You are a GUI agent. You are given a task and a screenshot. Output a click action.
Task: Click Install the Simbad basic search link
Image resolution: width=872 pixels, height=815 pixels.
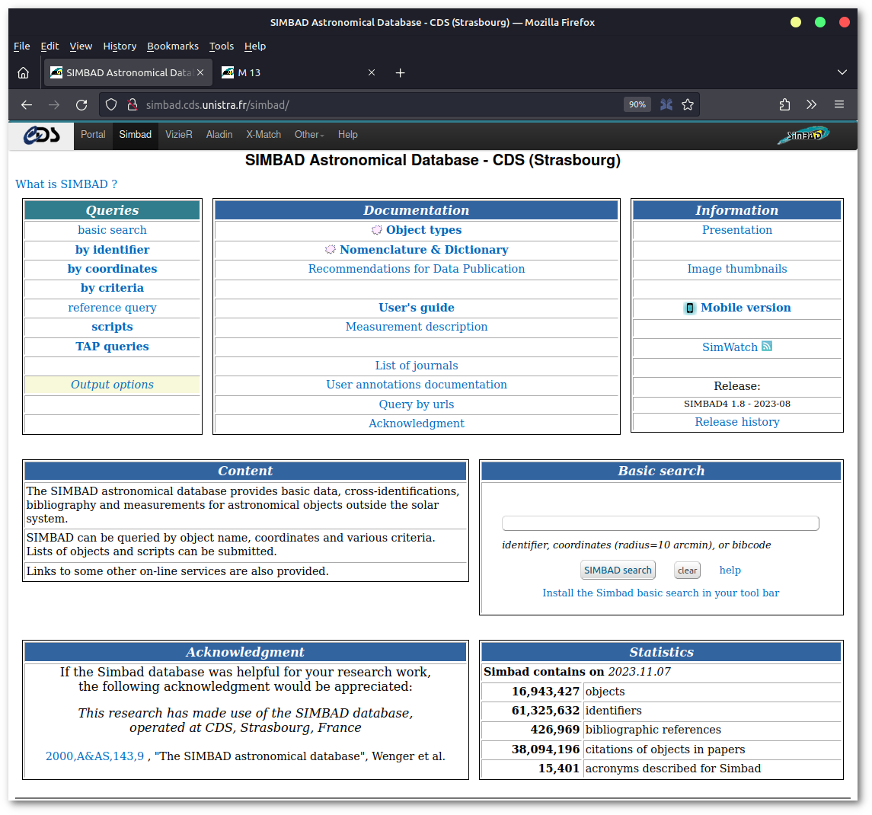[661, 593]
